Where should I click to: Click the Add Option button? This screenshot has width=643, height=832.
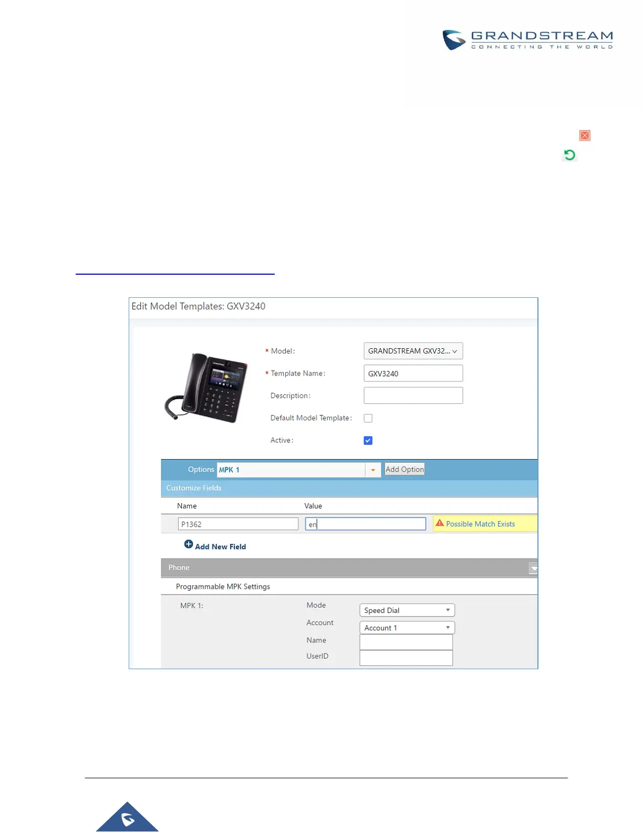(405, 470)
